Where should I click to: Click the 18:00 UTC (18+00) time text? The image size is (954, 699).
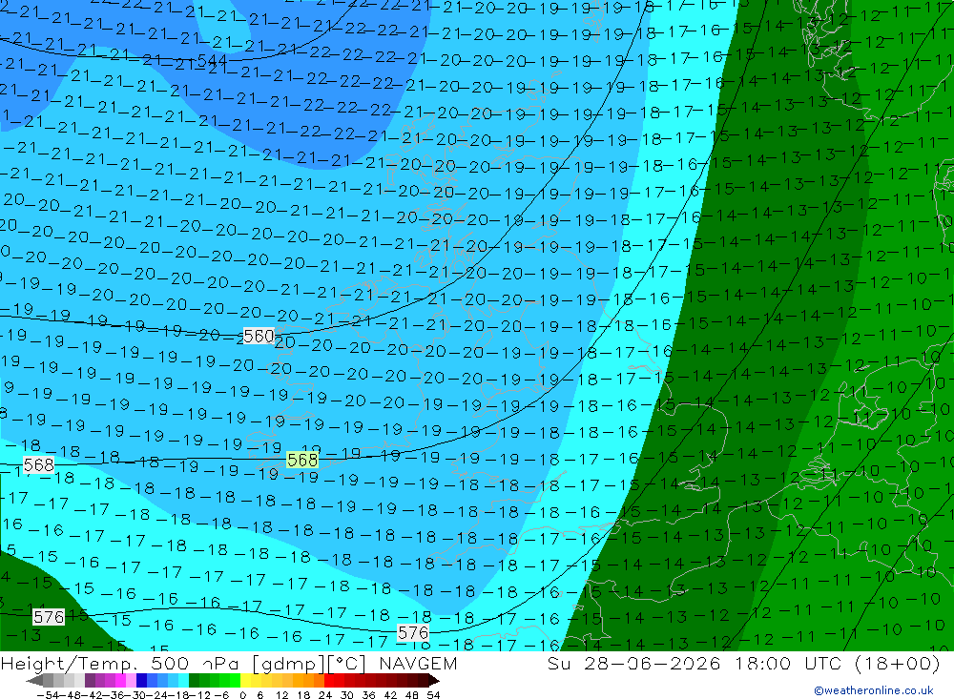click(x=838, y=663)
